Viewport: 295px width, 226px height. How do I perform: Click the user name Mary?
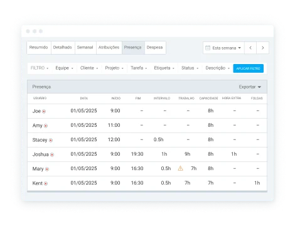coord(38,169)
